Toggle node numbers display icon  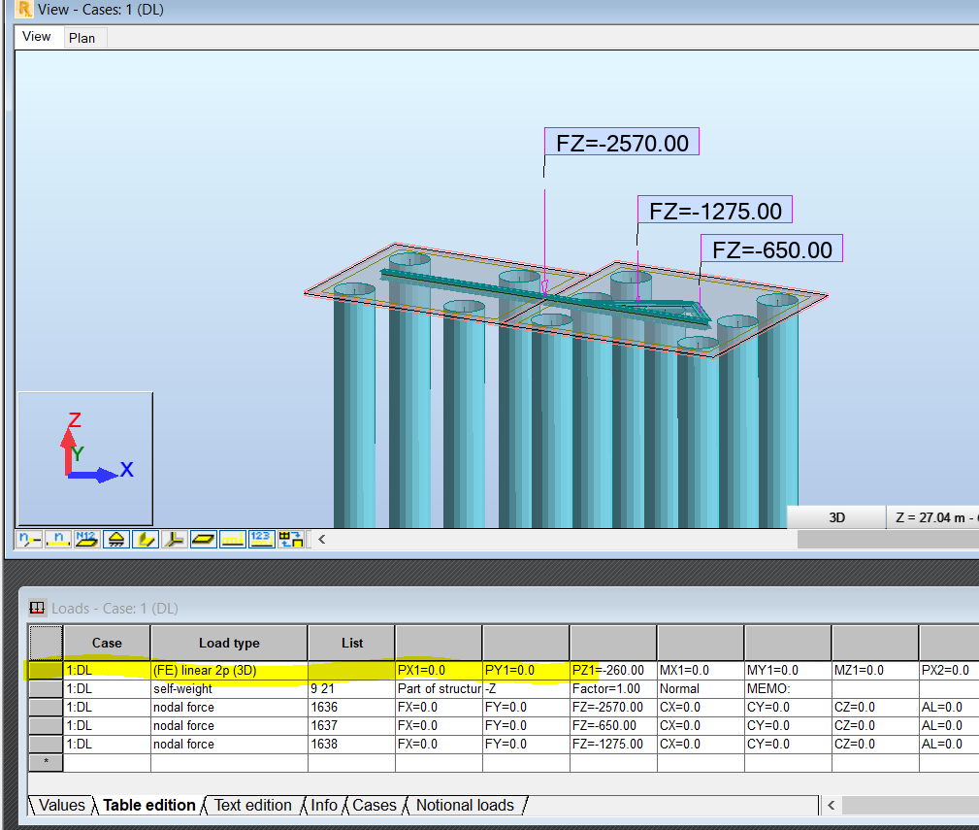[x=57, y=539]
